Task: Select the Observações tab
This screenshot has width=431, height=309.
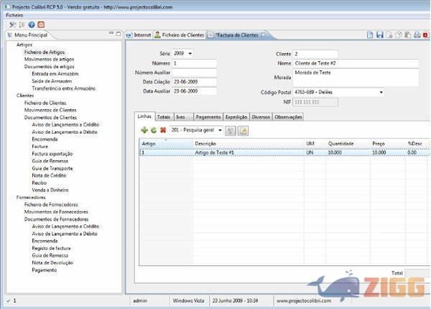Action: coord(288,116)
